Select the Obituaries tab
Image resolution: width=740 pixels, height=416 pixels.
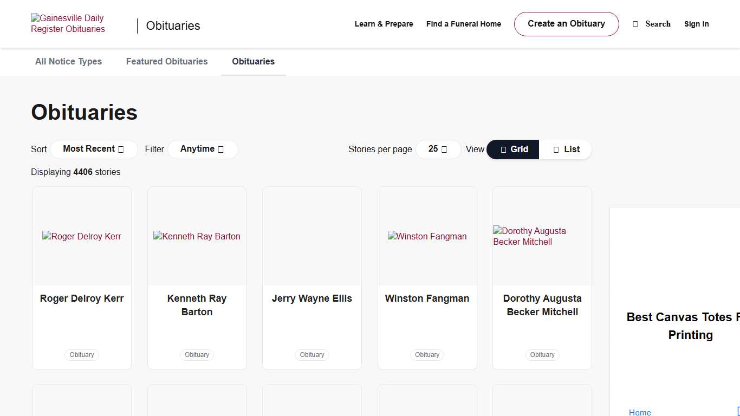click(253, 62)
